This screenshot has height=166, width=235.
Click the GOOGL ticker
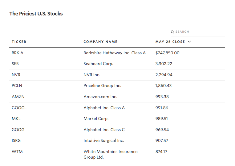(19, 108)
